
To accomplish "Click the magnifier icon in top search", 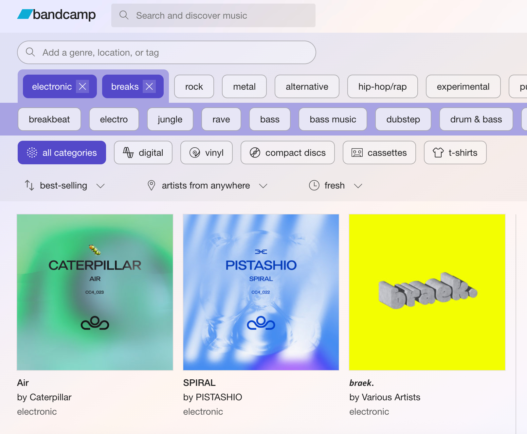I will click(124, 15).
